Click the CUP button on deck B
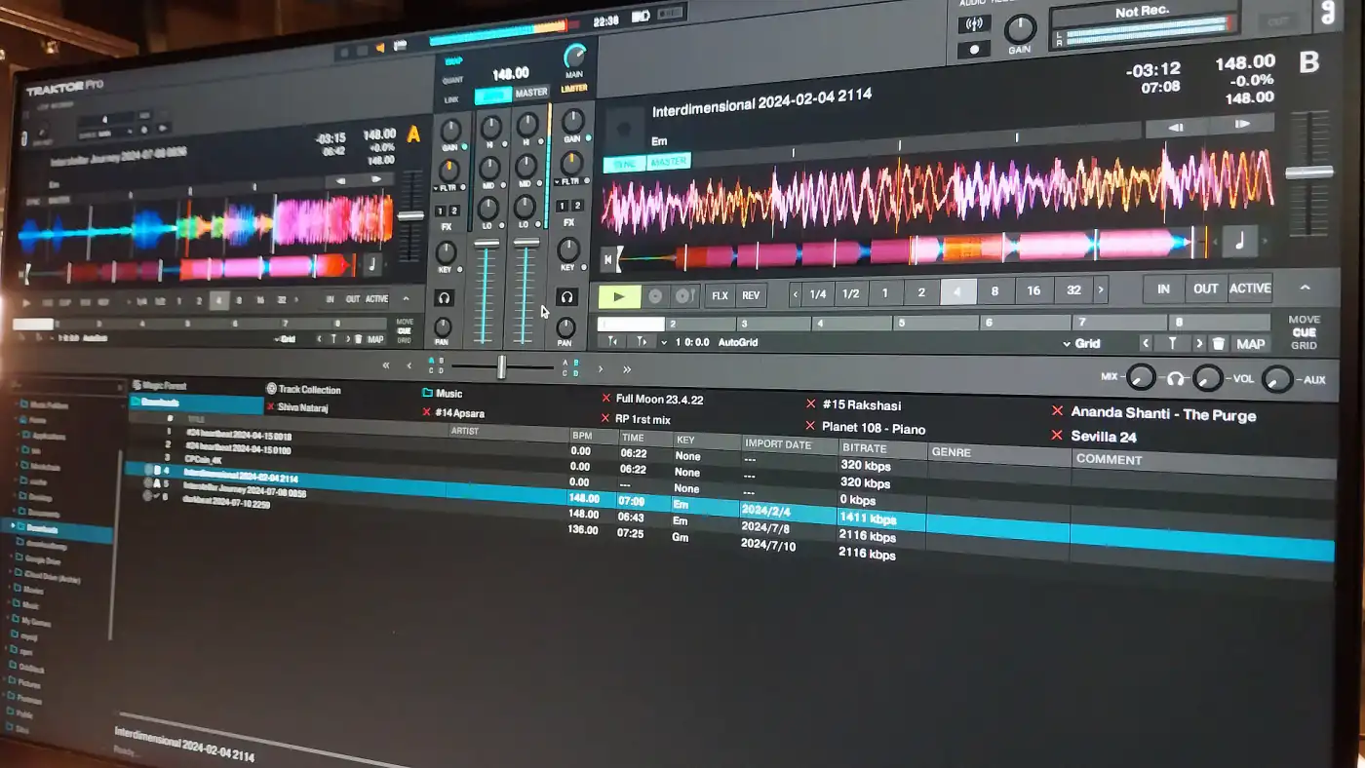The width and height of the screenshot is (1365, 768). coord(684,295)
